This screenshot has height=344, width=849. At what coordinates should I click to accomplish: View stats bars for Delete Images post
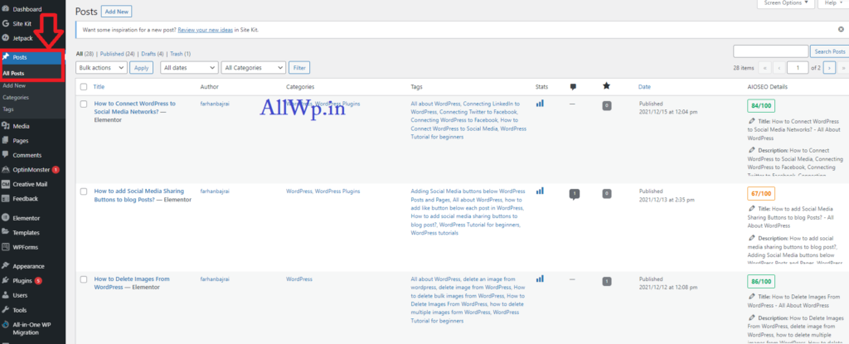point(540,279)
